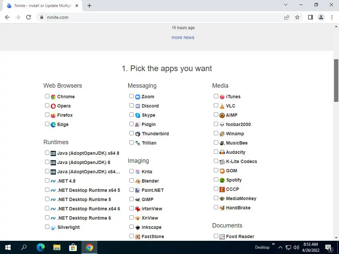The width and height of the screenshot is (339, 254).
Task: Open File Explorer from the taskbar
Action: [x=57, y=247]
